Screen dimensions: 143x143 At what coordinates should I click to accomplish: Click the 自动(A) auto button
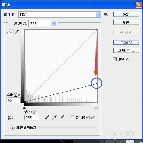[x=126, y=42]
